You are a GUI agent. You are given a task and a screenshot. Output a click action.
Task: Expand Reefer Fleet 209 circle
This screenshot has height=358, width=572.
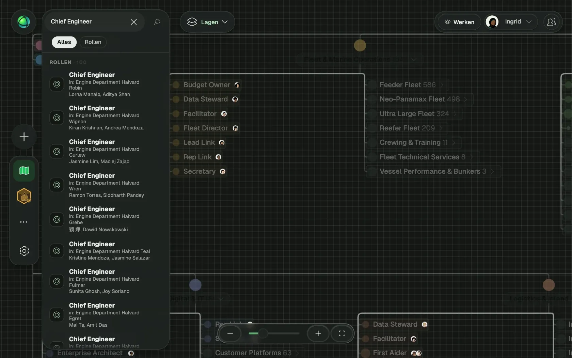click(407, 128)
